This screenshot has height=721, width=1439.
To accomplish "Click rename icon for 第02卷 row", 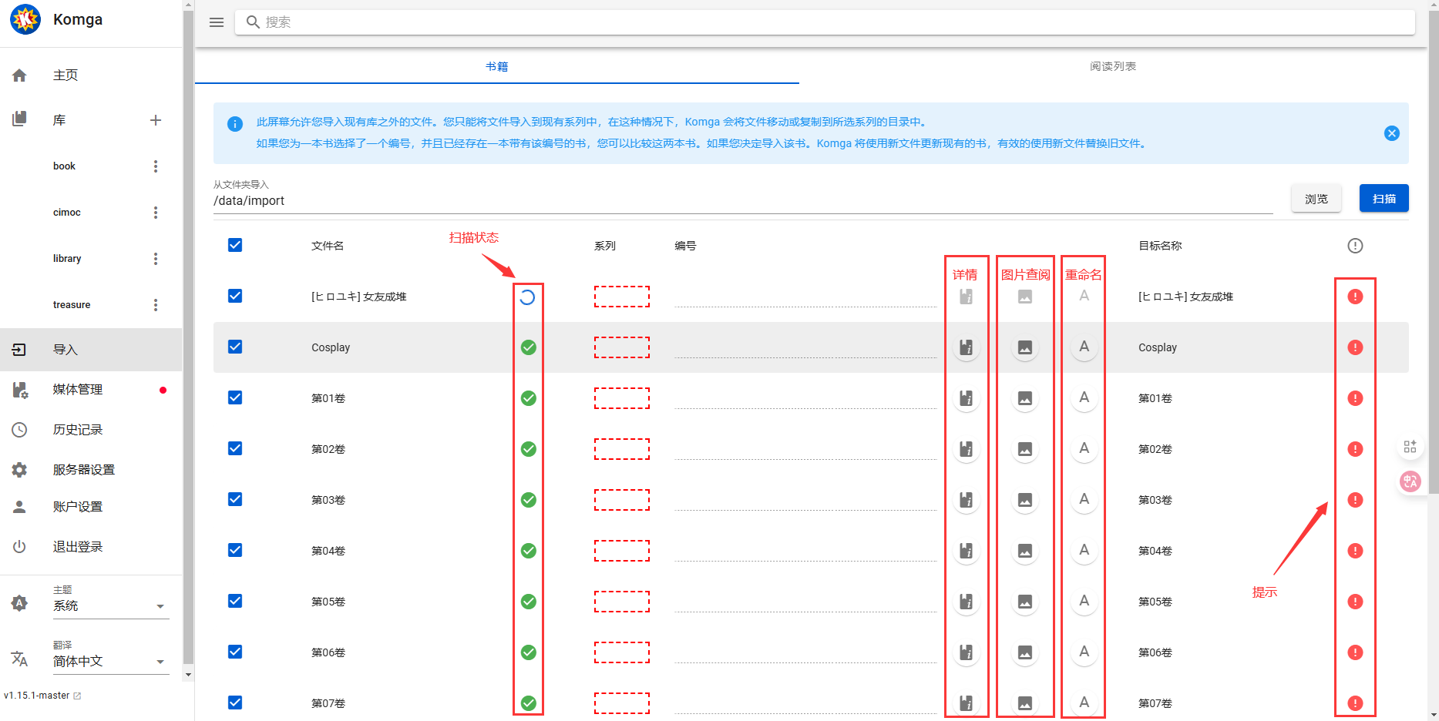I will point(1084,448).
